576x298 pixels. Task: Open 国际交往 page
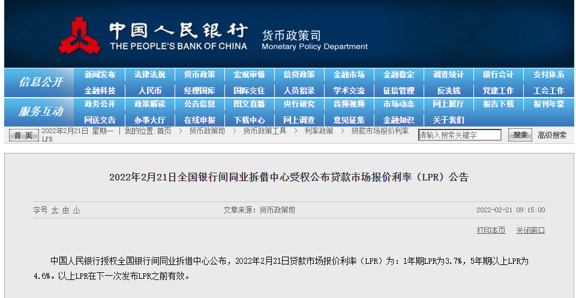tap(249, 91)
